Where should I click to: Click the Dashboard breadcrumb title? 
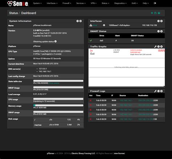pos(29,13)
